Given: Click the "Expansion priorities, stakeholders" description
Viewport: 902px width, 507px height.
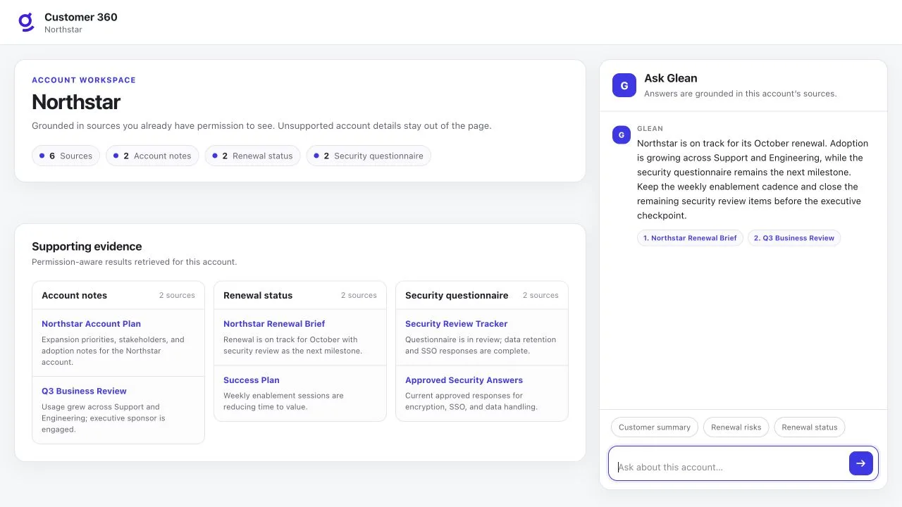Looking at the screenshot, I should [113, 351].
